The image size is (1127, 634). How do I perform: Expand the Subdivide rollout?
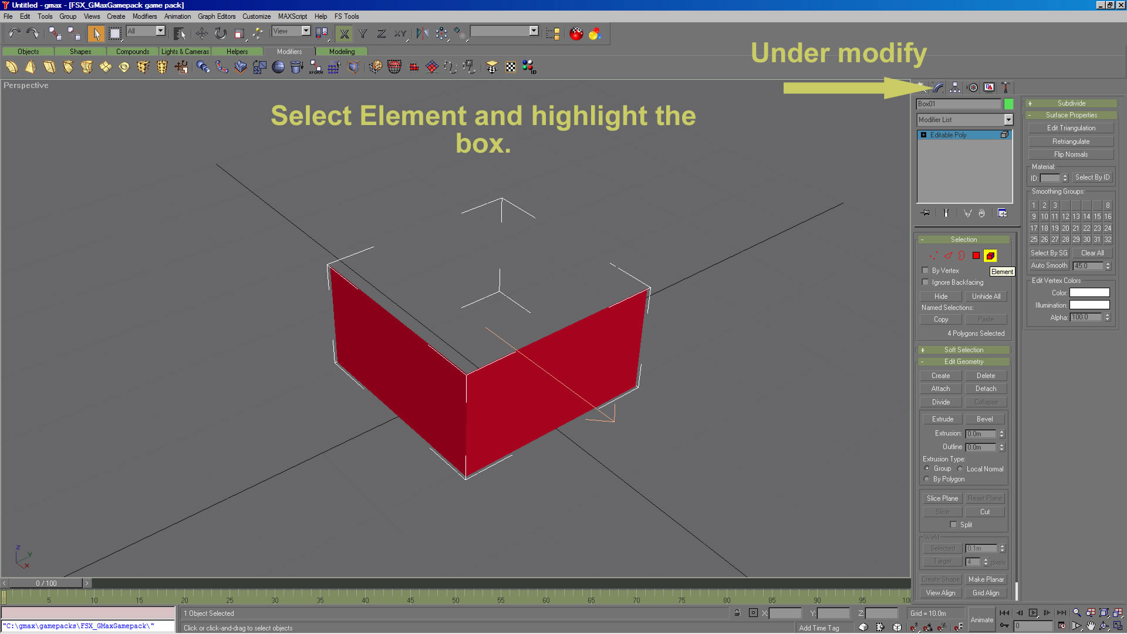(x=1071, y=103)
